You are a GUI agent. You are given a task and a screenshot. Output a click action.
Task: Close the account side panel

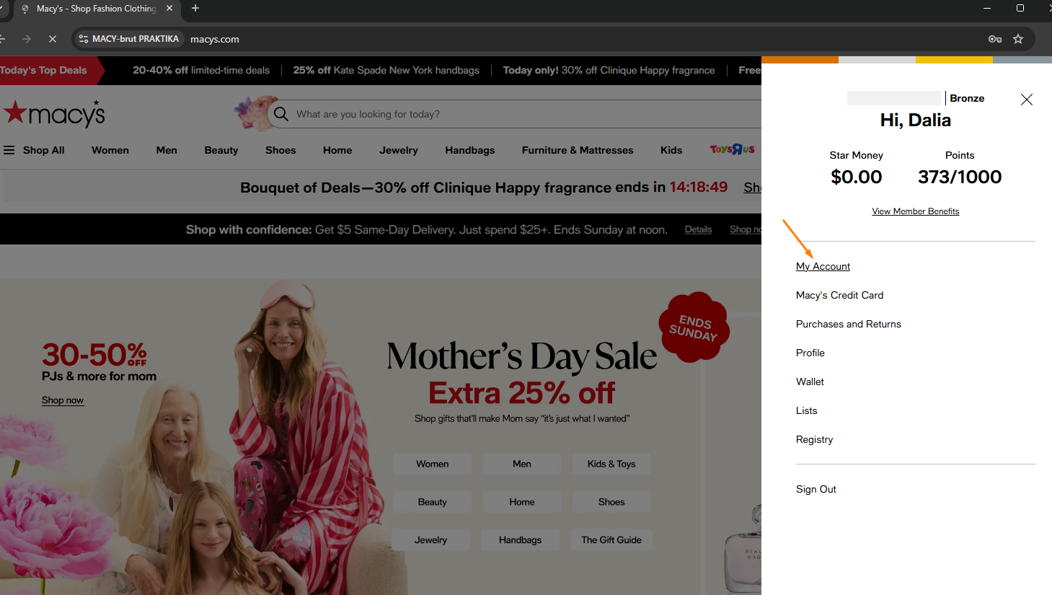click(x=1026, y=100)
